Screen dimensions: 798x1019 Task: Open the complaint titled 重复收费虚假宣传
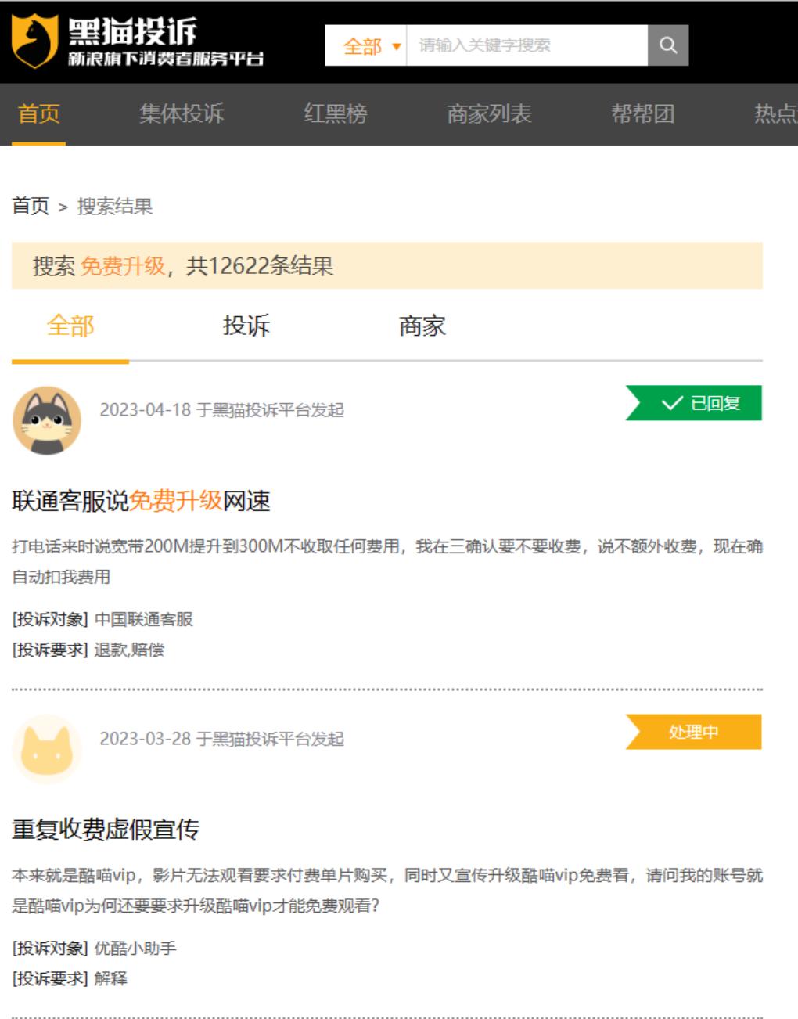(x=106, y=830)
